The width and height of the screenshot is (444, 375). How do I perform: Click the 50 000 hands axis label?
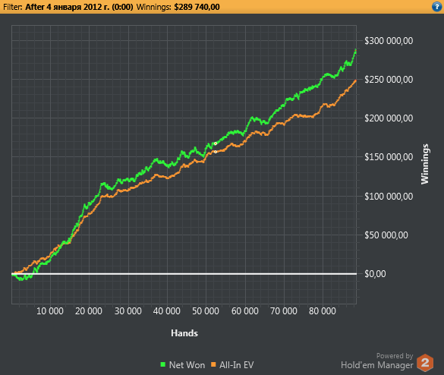tap(206, 311)
